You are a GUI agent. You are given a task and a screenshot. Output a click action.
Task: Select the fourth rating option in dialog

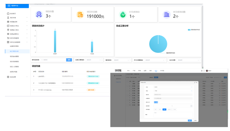click(169, 110)
